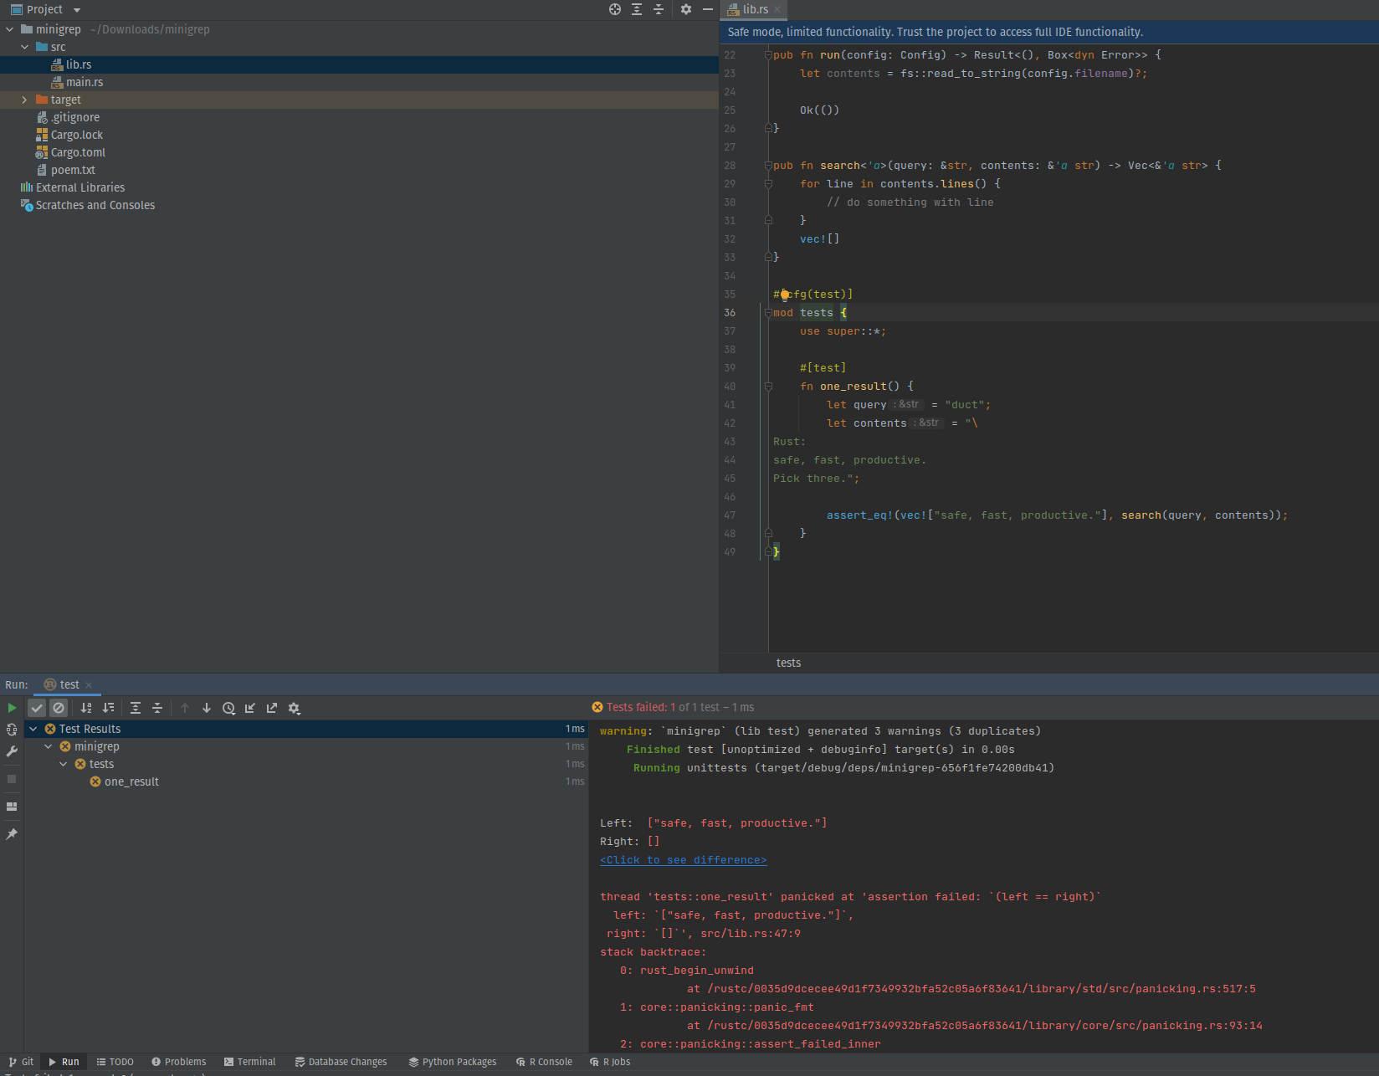Toggle showing ignored tests
This screenshot has width=1379, height=1076.
pyautogui.click(x=59, y=707)
